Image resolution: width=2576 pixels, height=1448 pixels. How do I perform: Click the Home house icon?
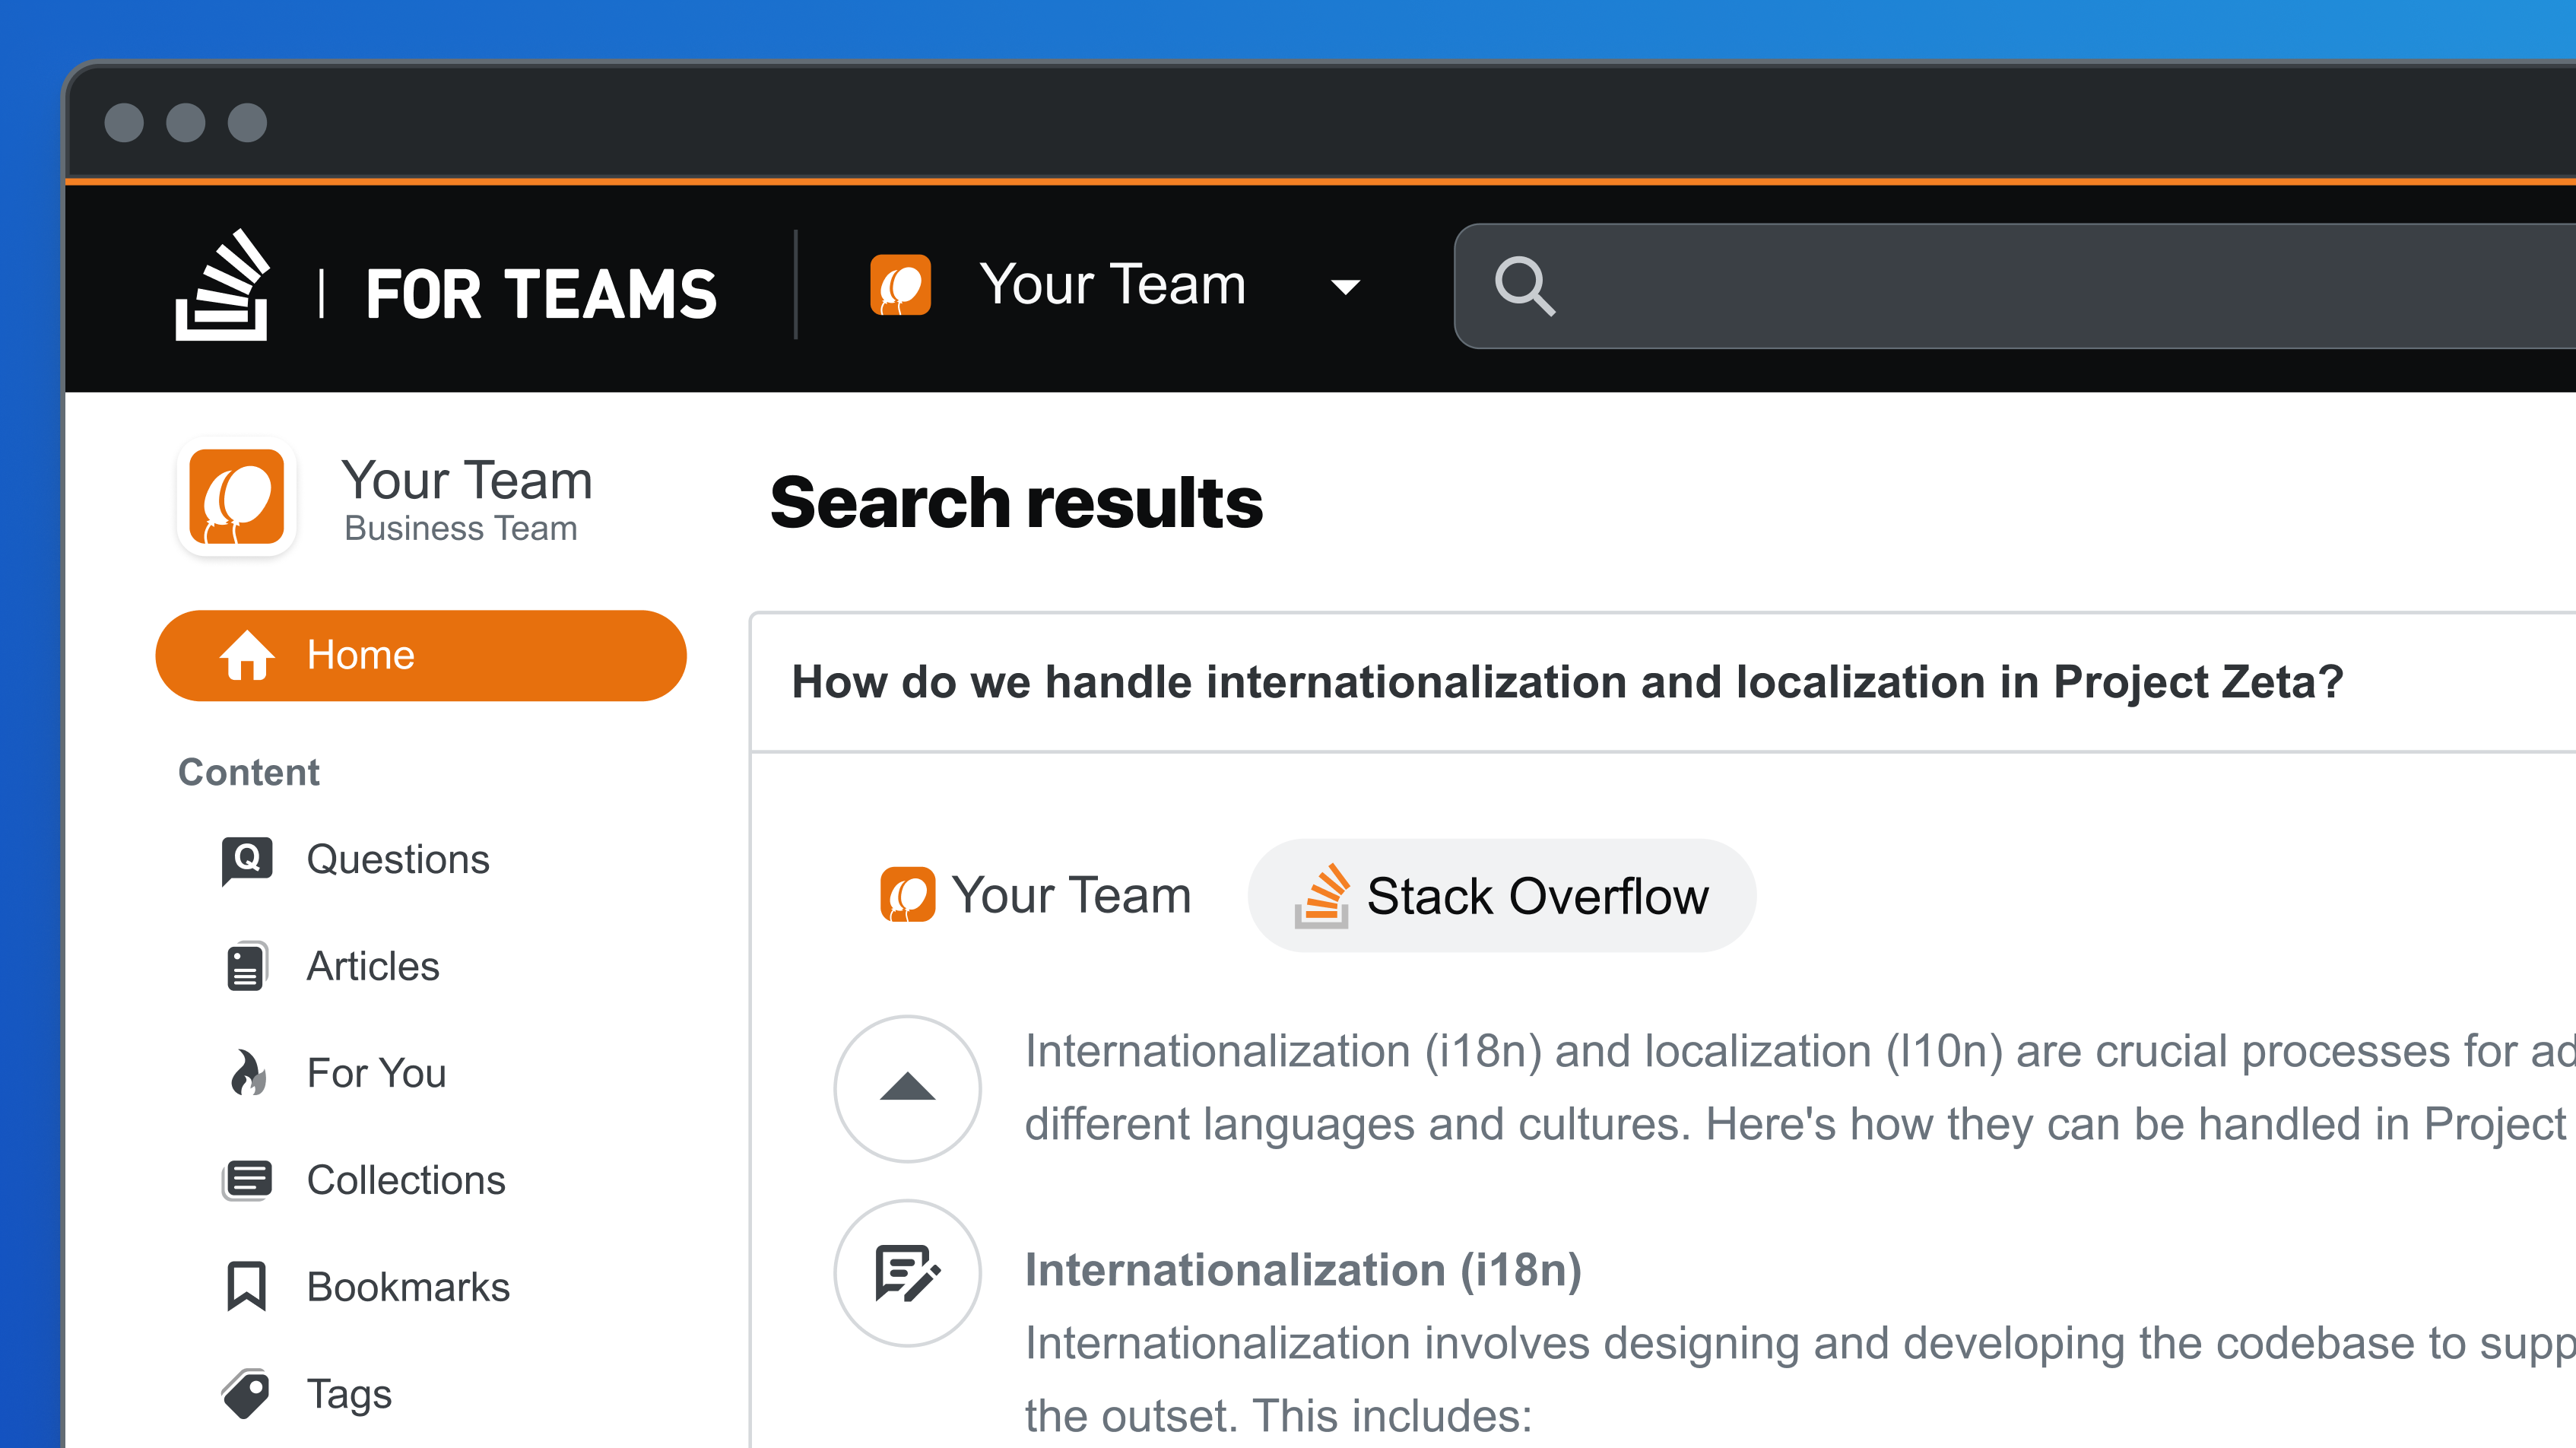247,655
